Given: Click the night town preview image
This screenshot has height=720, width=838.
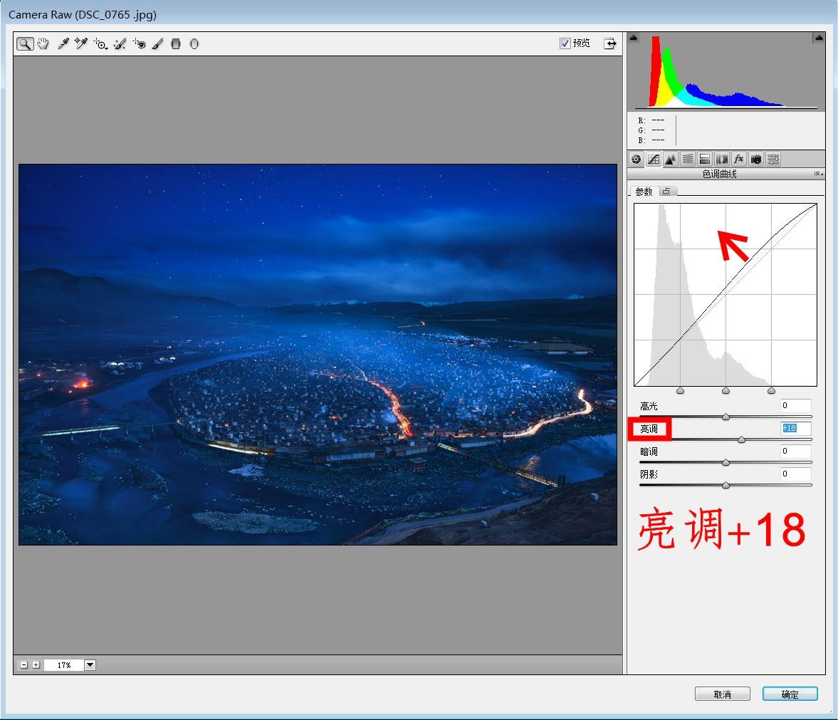Looking at the screenshot, I should pyautogui.click(x=318, y=355).
